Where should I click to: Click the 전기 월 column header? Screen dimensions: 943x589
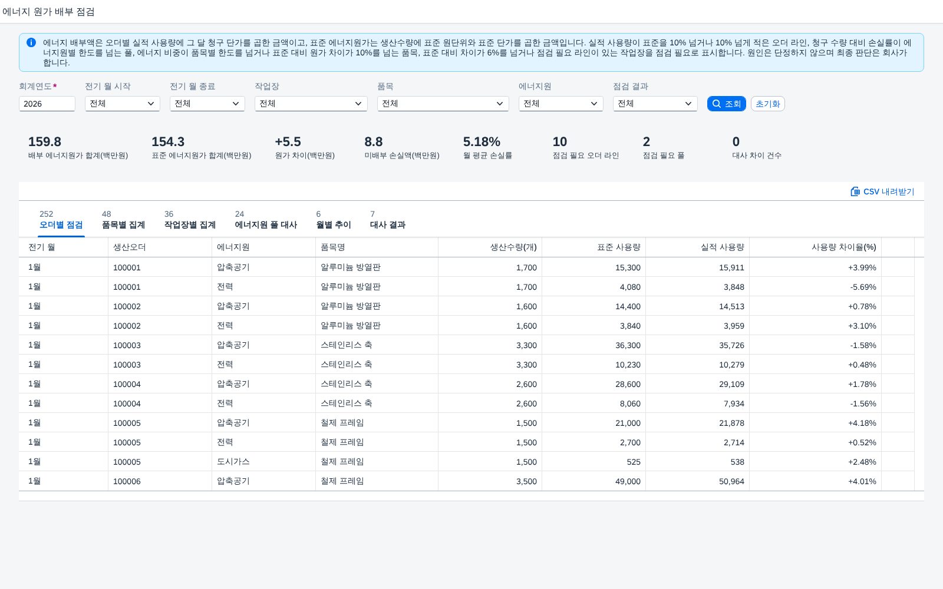(x=63, y=247)
